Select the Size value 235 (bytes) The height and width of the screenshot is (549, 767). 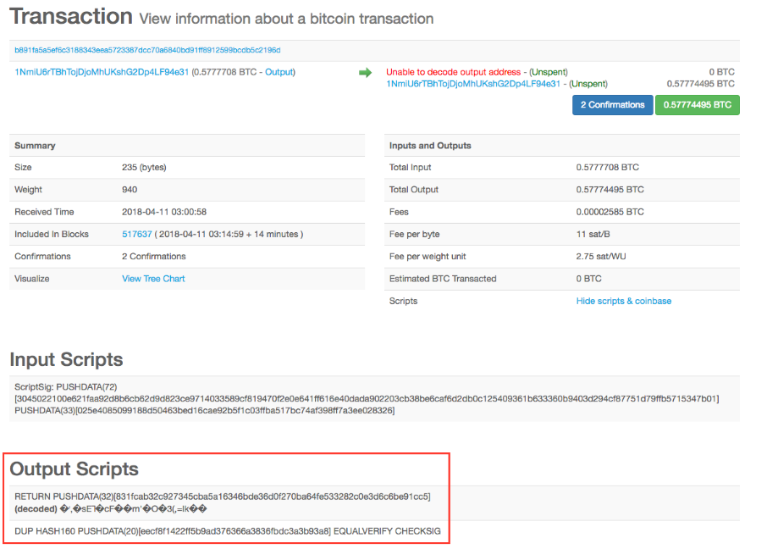pos(144,168)
